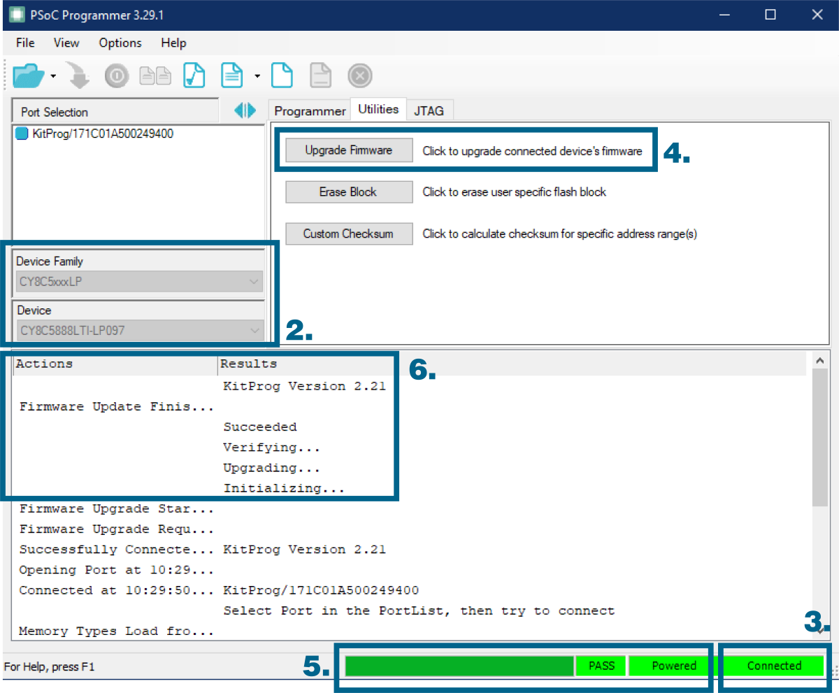The height and width of the screenshot is (693, 839).
Task: Click the 'Memory Types Load fro...' log row
Action: pyautogui.click(x=116, y=631)
